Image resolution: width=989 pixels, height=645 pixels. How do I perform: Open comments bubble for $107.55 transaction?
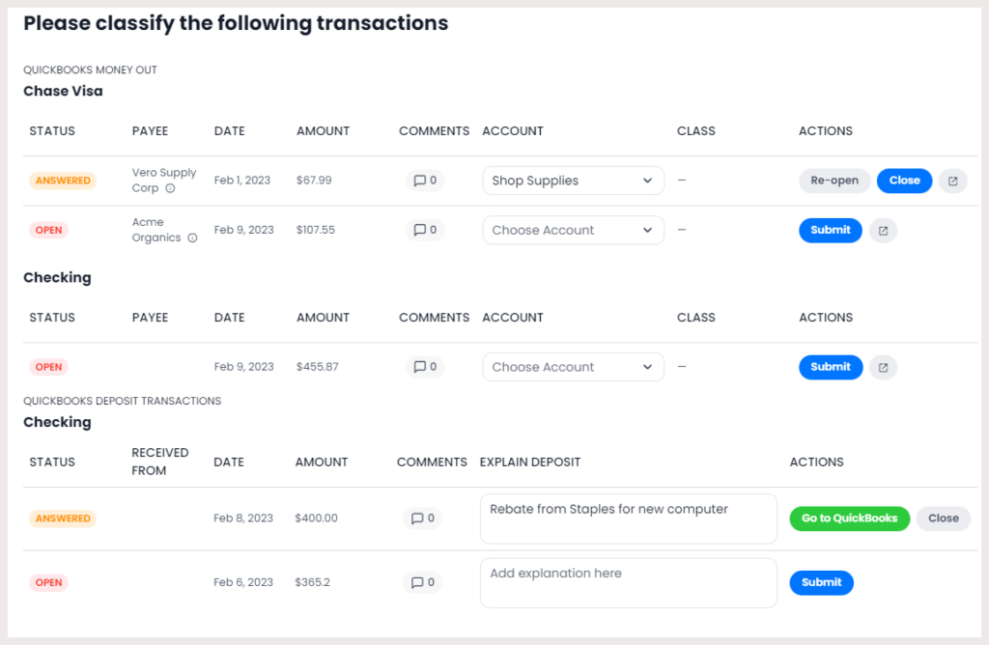[425, 230]
